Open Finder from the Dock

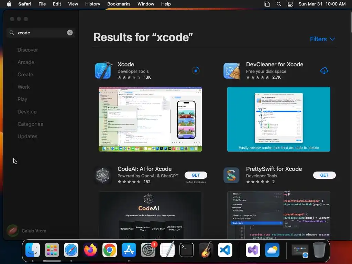33,250
